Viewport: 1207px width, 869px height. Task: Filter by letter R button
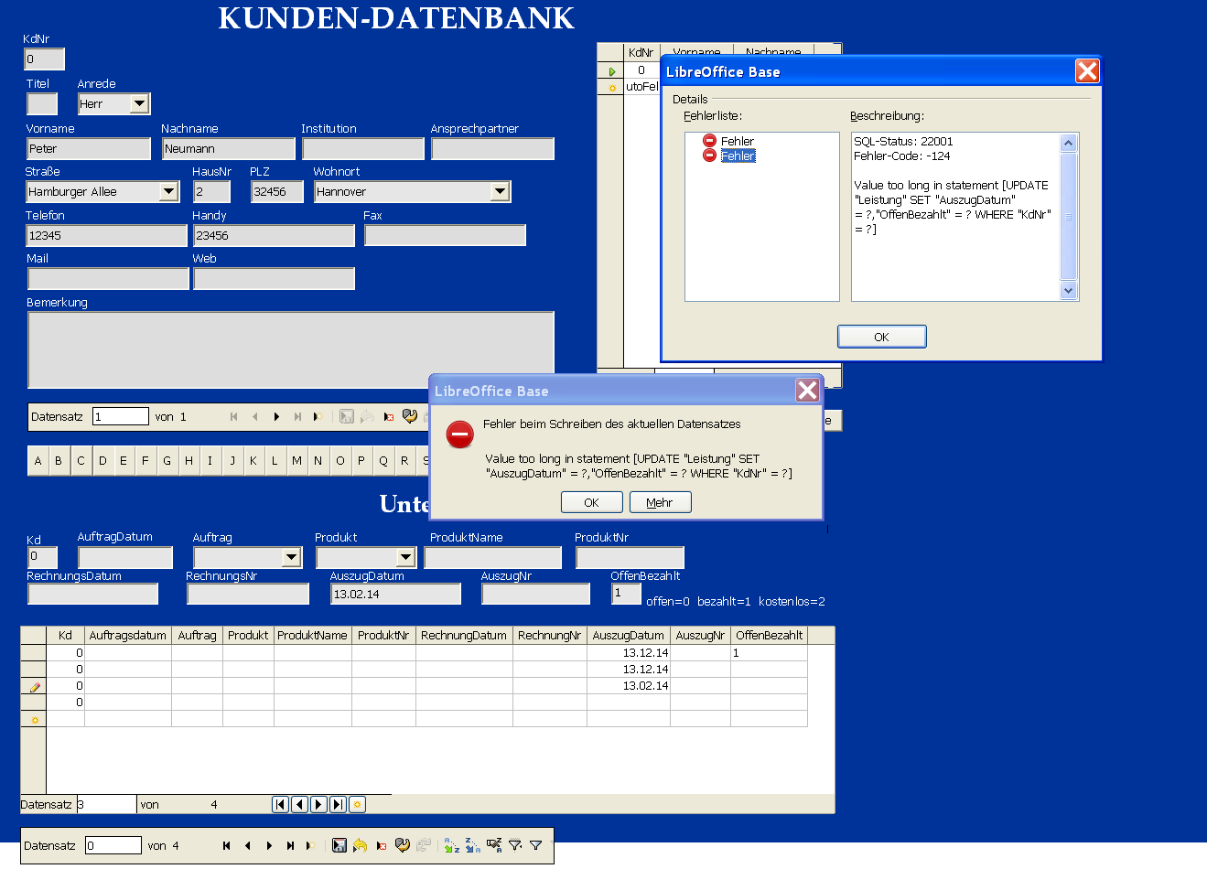click(x=404, y=461)
